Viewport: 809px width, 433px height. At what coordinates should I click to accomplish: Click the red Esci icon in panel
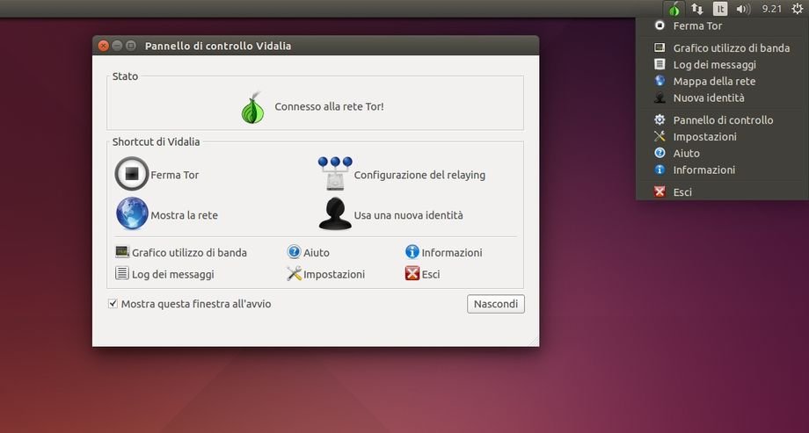412,274
